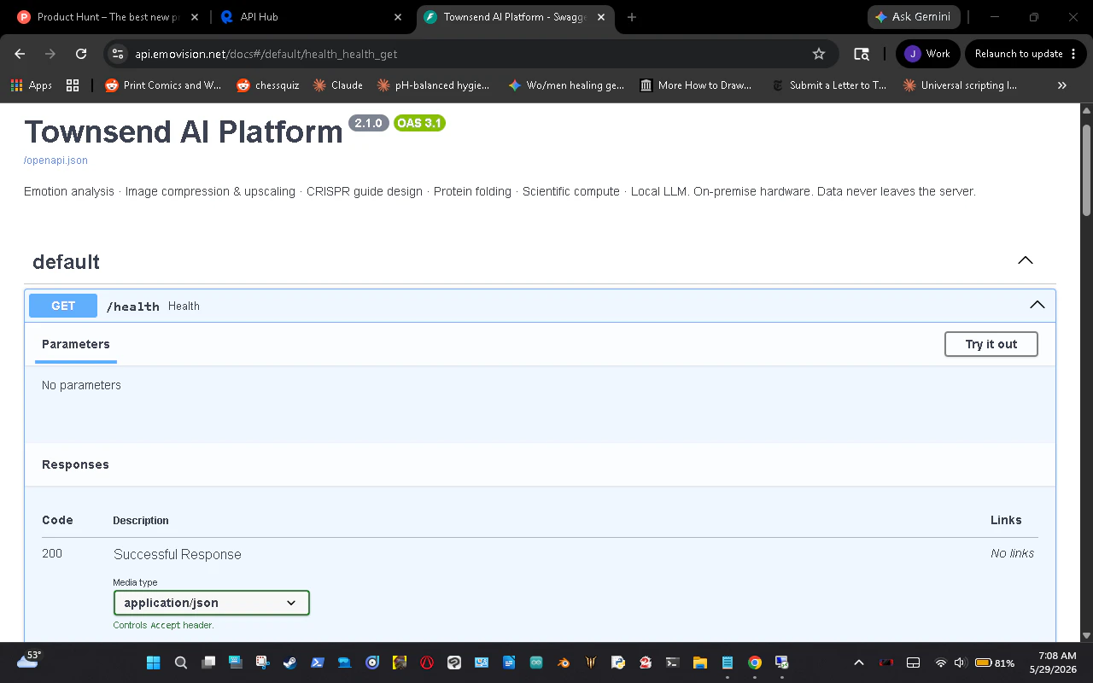
Task: Switch to the API Hub tab
Action: (x=309, y=17)
